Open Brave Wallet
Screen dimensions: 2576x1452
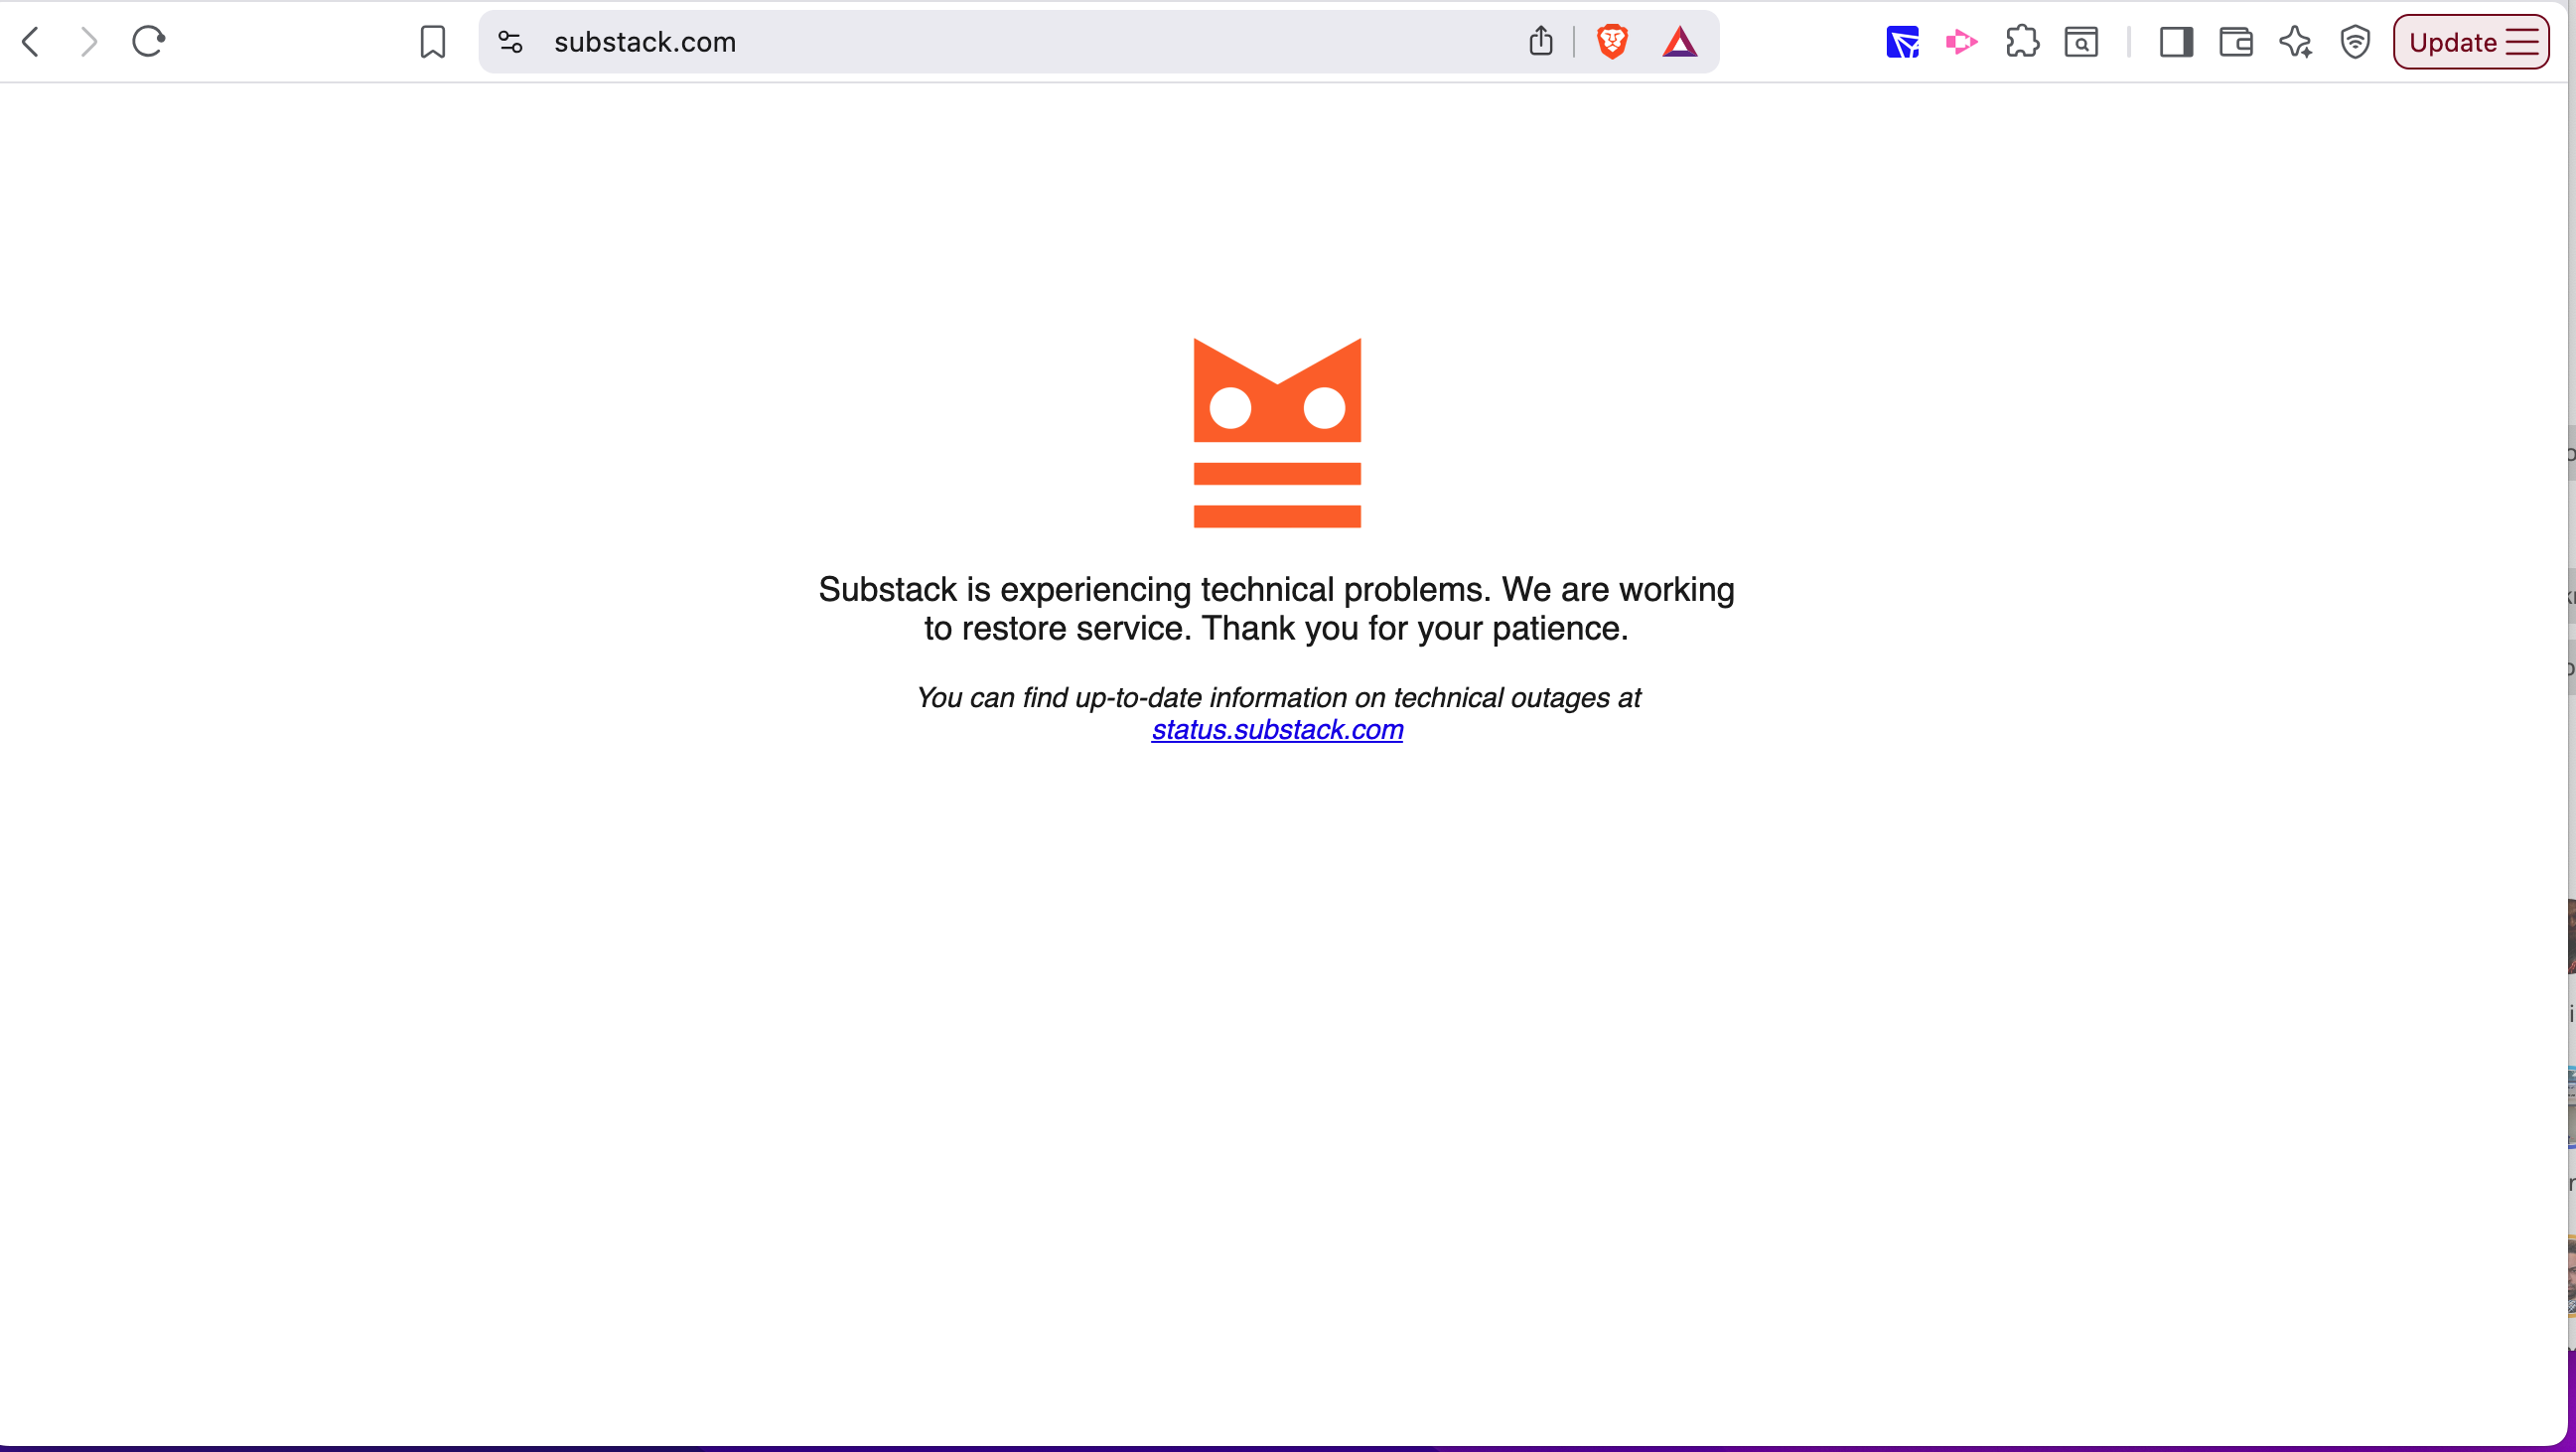(2236, 42)
